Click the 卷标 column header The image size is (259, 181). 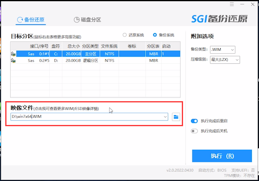[132, 46]
